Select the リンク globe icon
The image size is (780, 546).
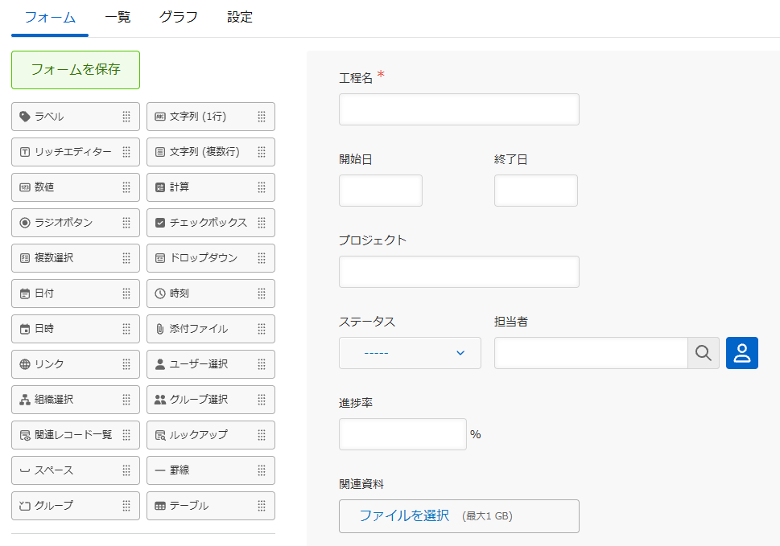pos(24,364)
